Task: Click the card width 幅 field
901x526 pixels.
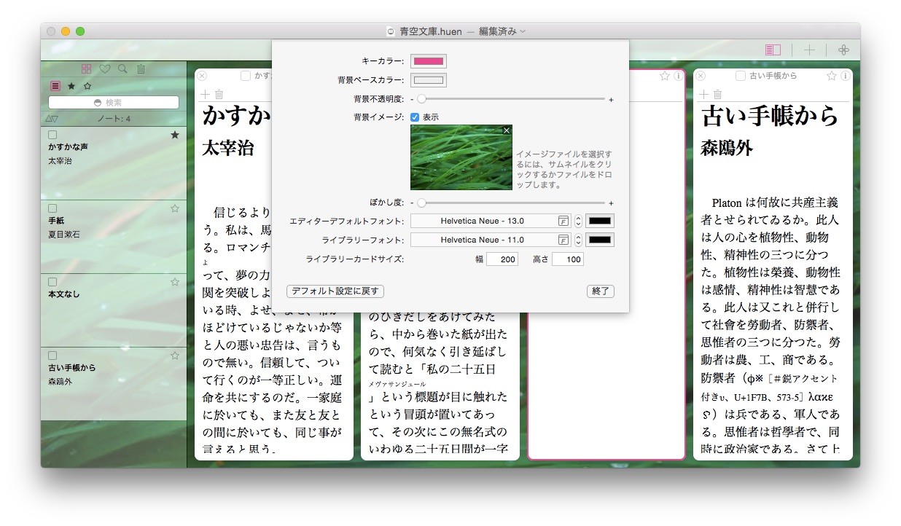Action: tap(502, 259)
